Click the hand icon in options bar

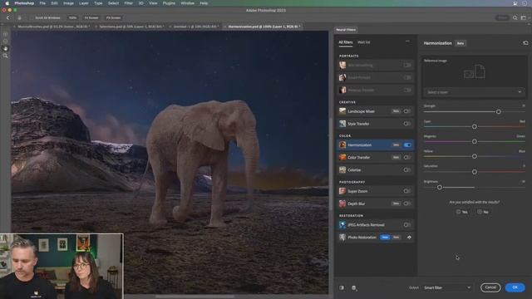click(x=19, y=17)
